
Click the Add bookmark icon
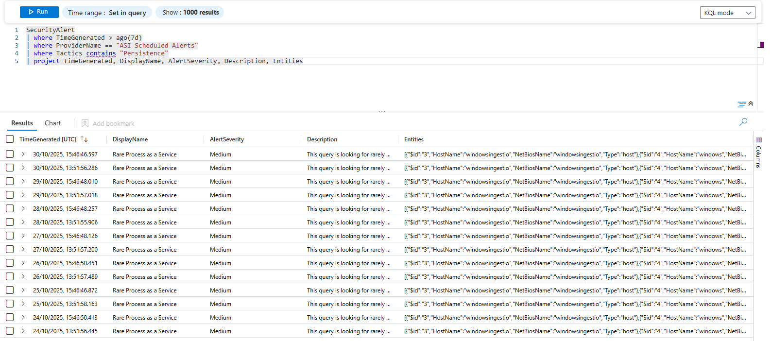point(85,123)
